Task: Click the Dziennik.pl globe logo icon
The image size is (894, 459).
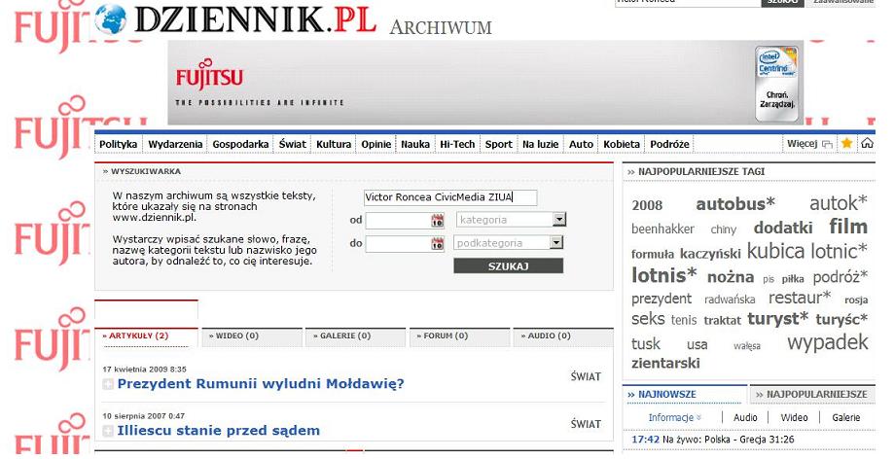Action: point(110,18)
